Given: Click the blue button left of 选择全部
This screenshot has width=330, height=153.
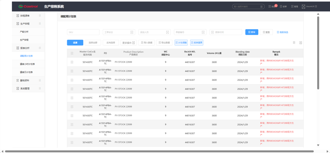Looking at the screenshot, I should [x=75, y=42].
